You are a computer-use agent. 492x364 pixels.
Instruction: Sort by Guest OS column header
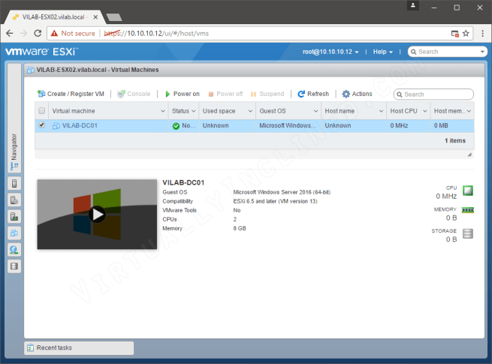click(x=273, y=111)
